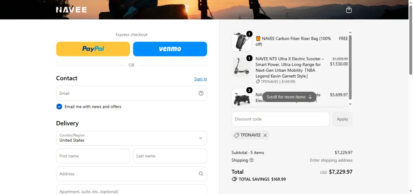Click the NAVEE logo in header
413x194 pixels.
pyautogui.click(x=71, y=10)
